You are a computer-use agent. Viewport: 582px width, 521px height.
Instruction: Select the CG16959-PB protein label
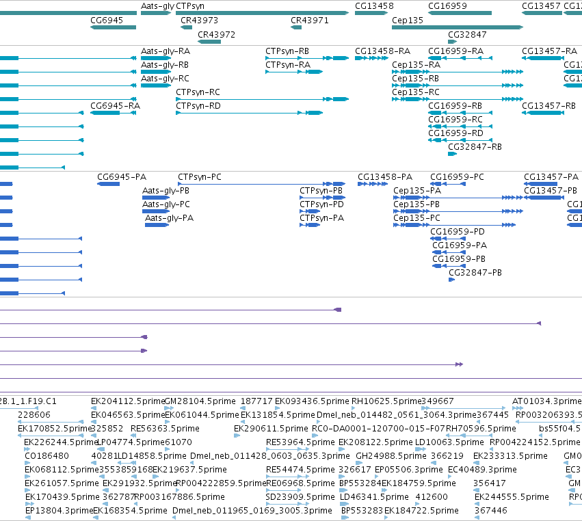[459, 259]
